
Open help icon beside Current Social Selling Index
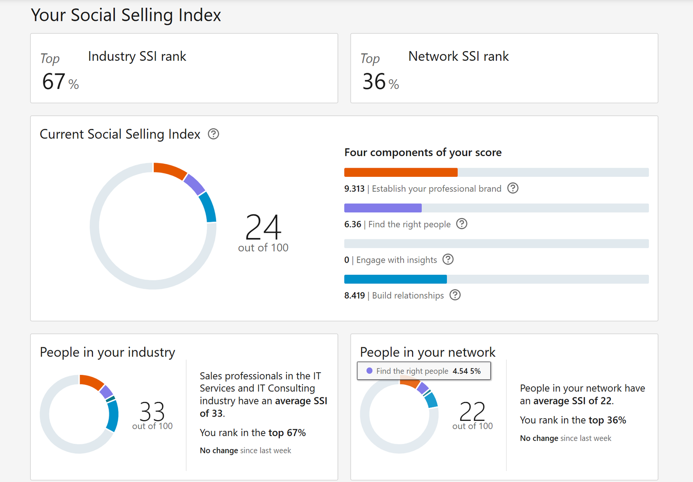213,134
